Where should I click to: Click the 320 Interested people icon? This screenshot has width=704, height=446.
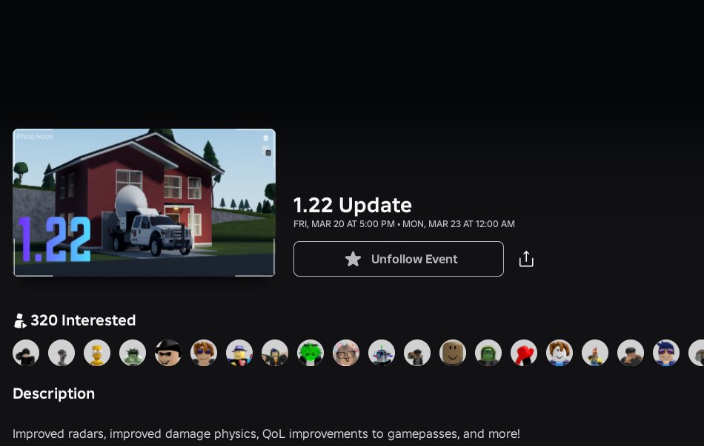pos(20,320)
